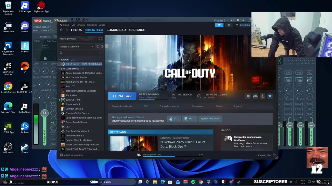This screenshot has width=332, height=186.
Task: Open Amigos y chat
Action: (x=266, y=155)
